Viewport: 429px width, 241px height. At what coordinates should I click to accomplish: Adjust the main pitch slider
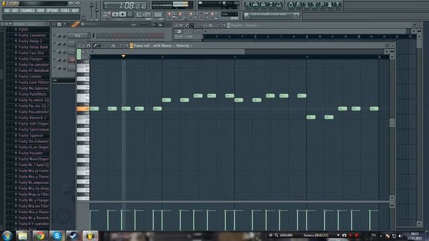coord(97,11)
